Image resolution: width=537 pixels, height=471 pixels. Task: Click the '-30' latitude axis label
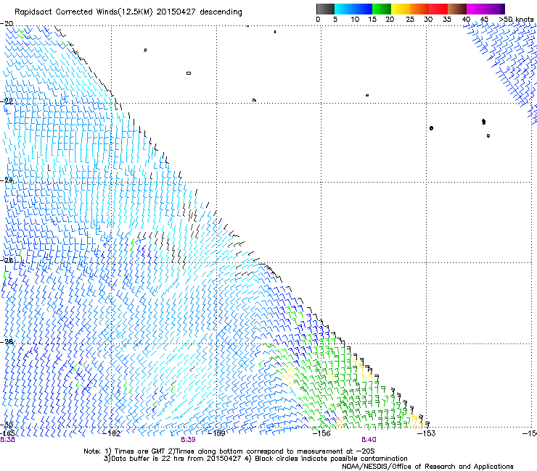point(7,425)
